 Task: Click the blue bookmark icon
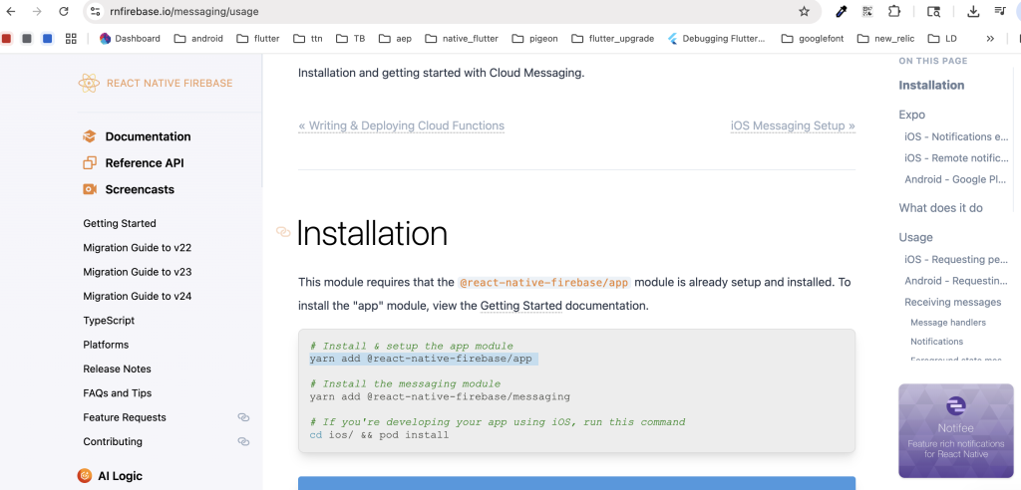pos(48,39)
